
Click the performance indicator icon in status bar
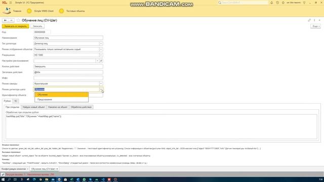tap(3, 174)
